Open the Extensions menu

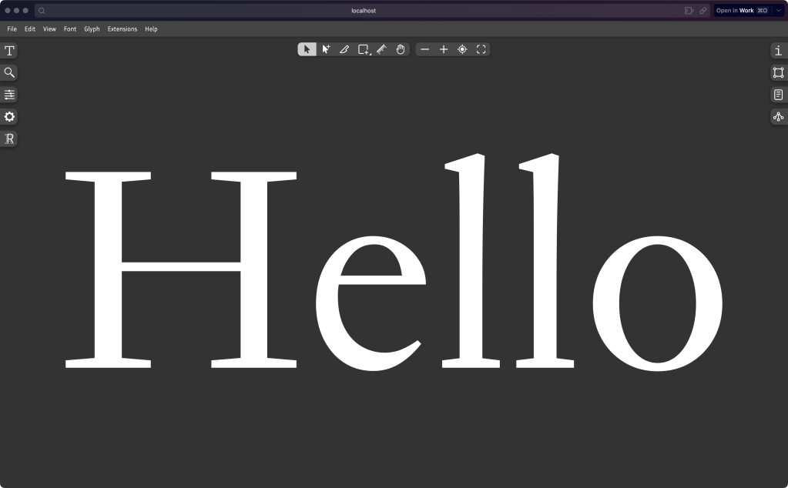(x=122, y=29)
